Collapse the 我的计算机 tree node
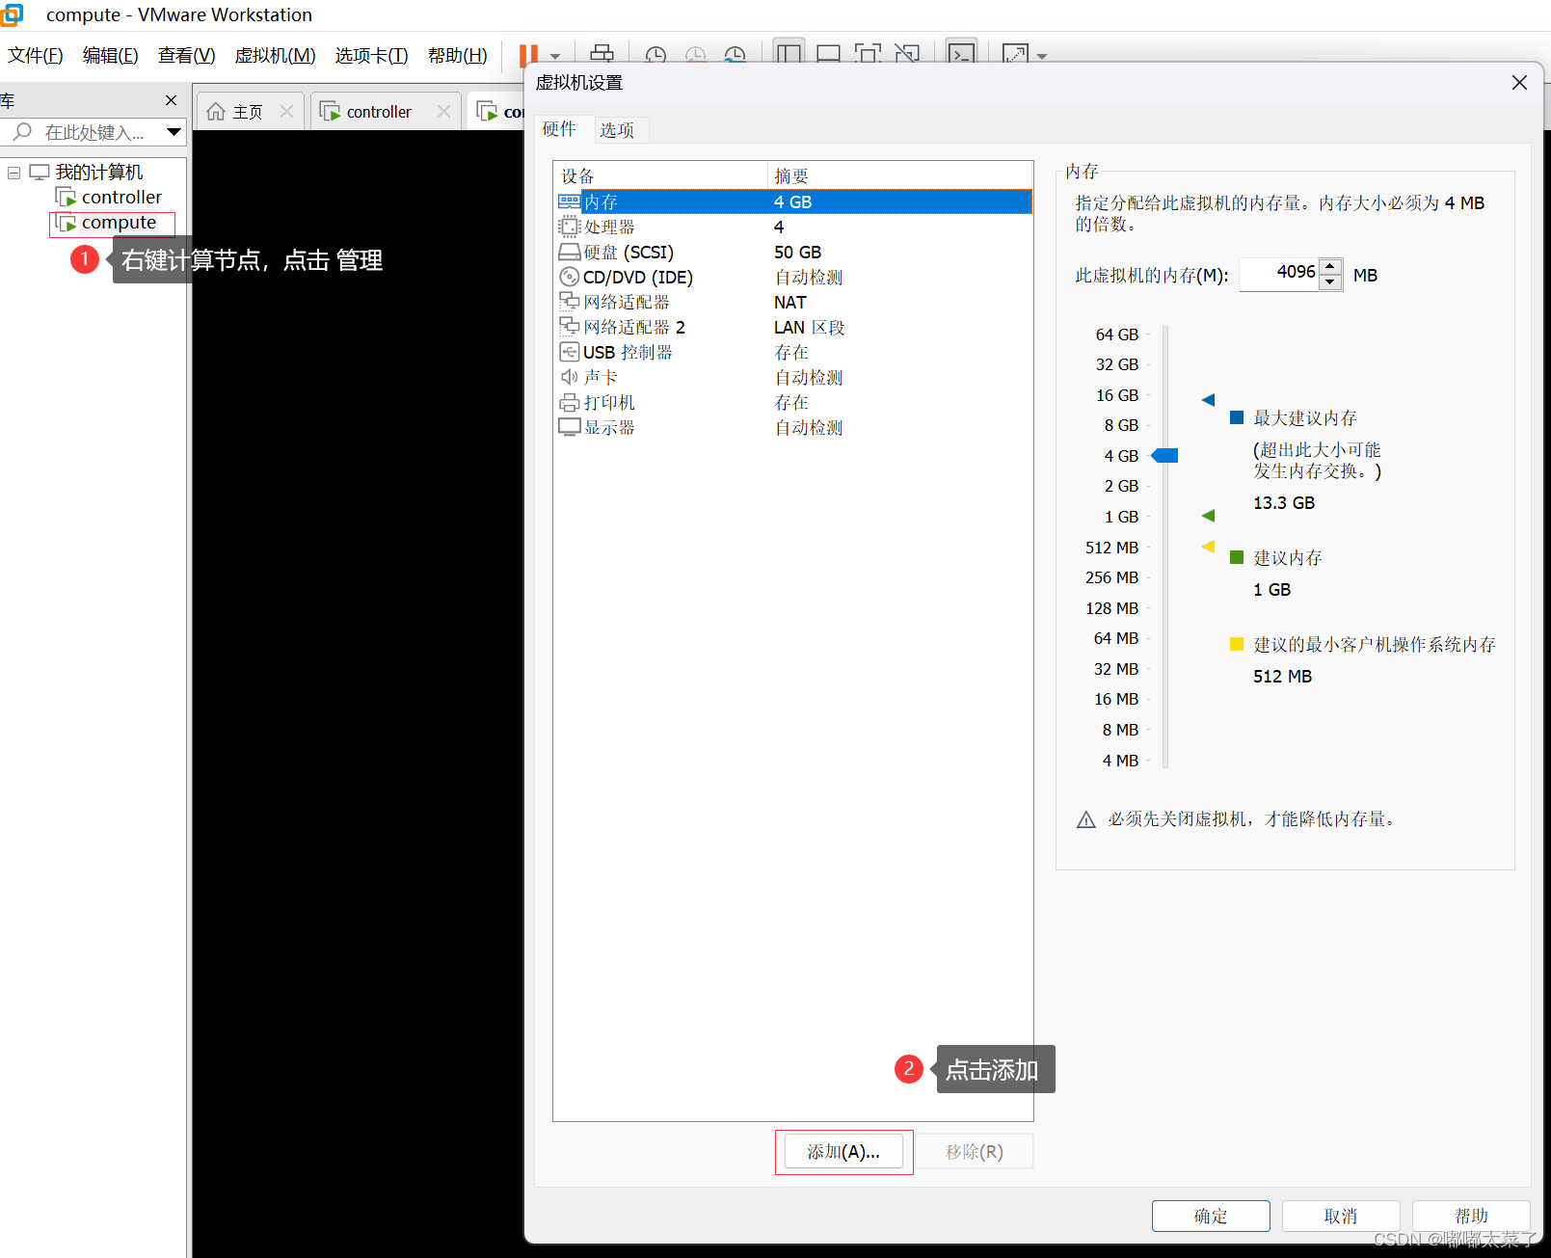 [x=13, y=172]
